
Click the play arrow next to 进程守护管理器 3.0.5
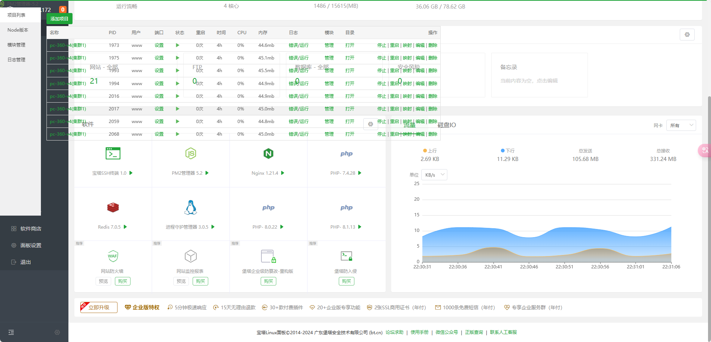[213, 227]
